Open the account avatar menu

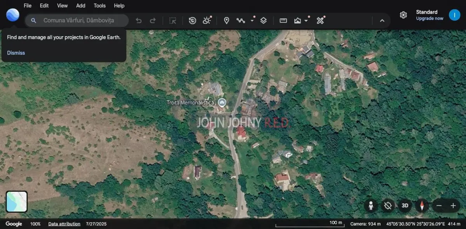pyautogui.click(x=454, y=15)
